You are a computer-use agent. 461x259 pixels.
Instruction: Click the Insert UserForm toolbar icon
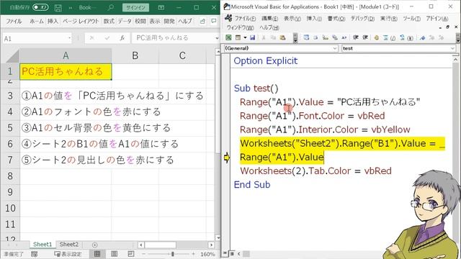pyautogui.click(x=238, y=37)
